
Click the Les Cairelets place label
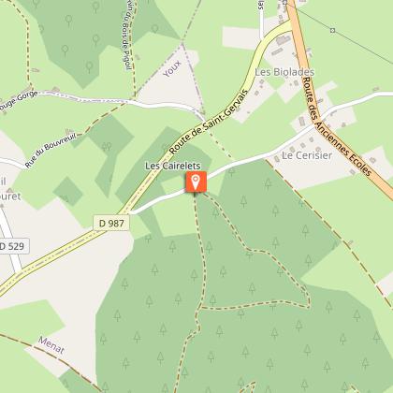point(173,166)
